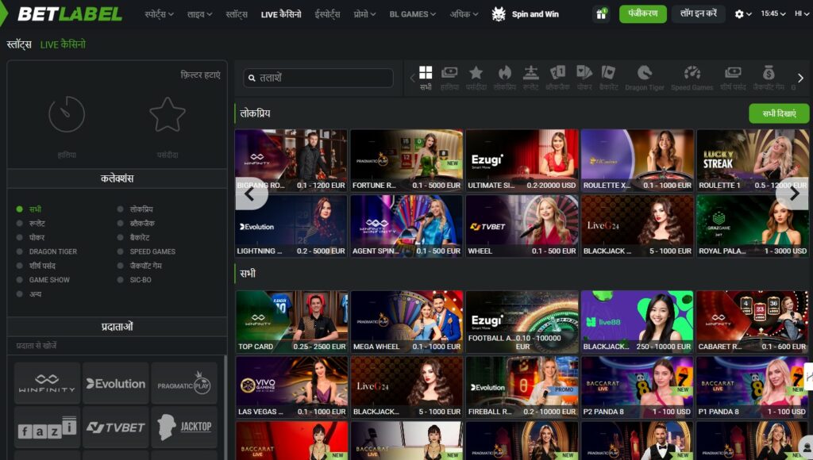Screen dimensions: 813x460
Task: Expand the स्पोर्ट्स dropdown menu
Action: point(159,14)
